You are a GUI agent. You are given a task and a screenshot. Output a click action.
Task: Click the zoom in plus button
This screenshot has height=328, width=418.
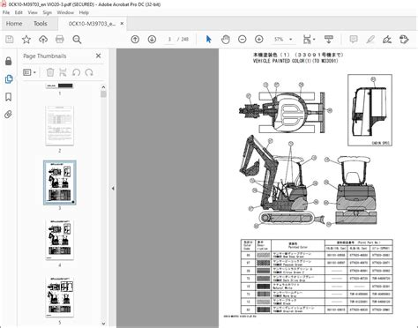tap(259, 39)
